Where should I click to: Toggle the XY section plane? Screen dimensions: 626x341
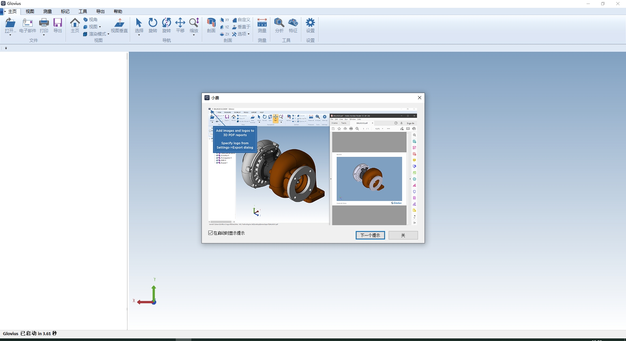point(225,20)
